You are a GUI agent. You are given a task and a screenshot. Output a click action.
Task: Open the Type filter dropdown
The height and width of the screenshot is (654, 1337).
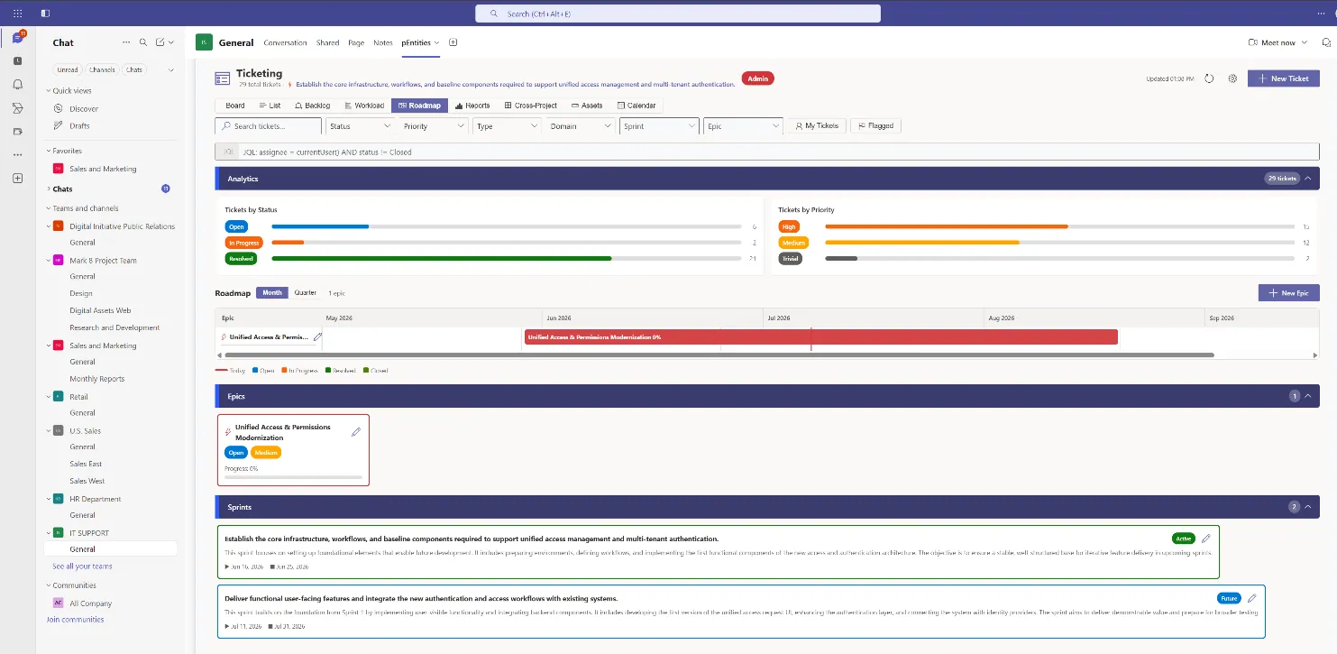(507, 126)
